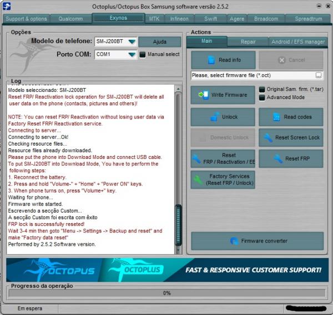Click the Octoplus app icon in title bar

[x=7, y=6]
